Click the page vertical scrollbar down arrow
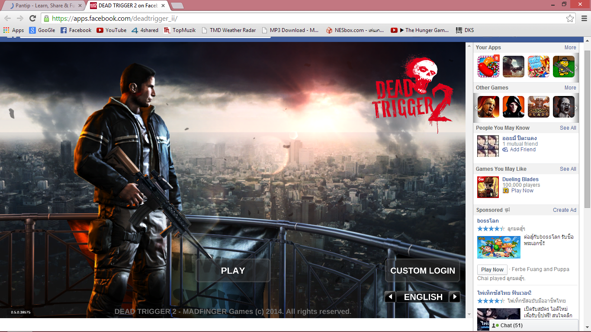The image size is (591, 332). pos(587,328)
